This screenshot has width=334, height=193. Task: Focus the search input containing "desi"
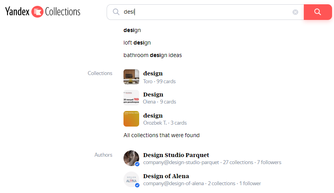[x=205, y=12]
